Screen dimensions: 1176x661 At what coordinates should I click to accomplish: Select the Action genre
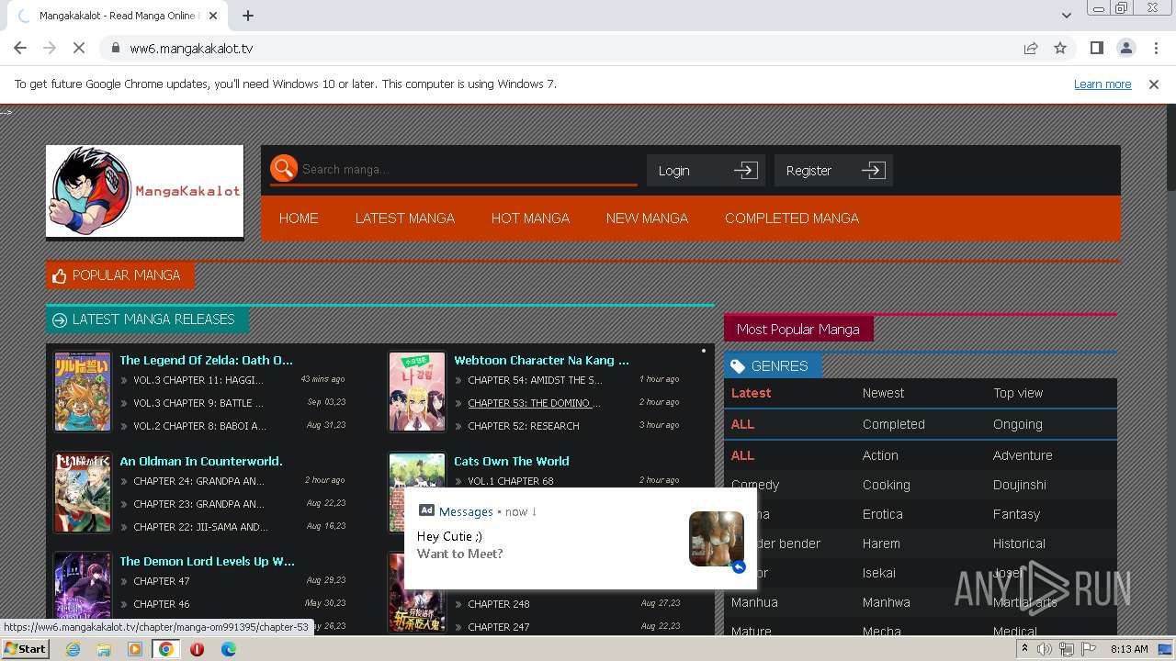click(x=880, y=455)
